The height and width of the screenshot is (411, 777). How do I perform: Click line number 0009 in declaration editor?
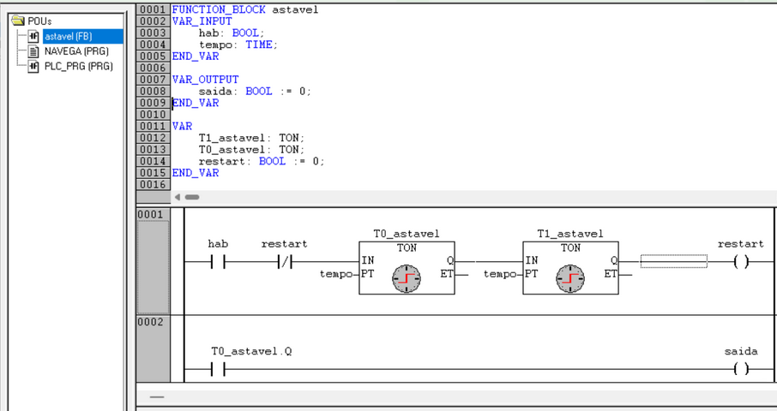tap(153, 103)
